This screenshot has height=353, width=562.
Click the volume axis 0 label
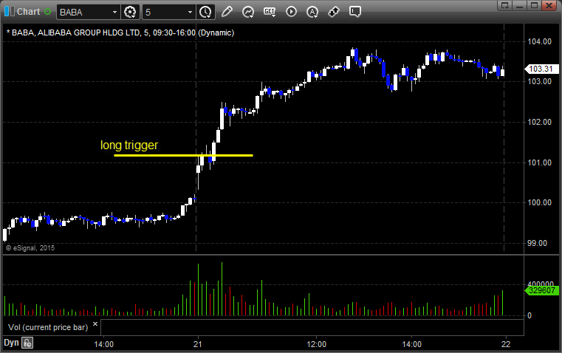530,316
